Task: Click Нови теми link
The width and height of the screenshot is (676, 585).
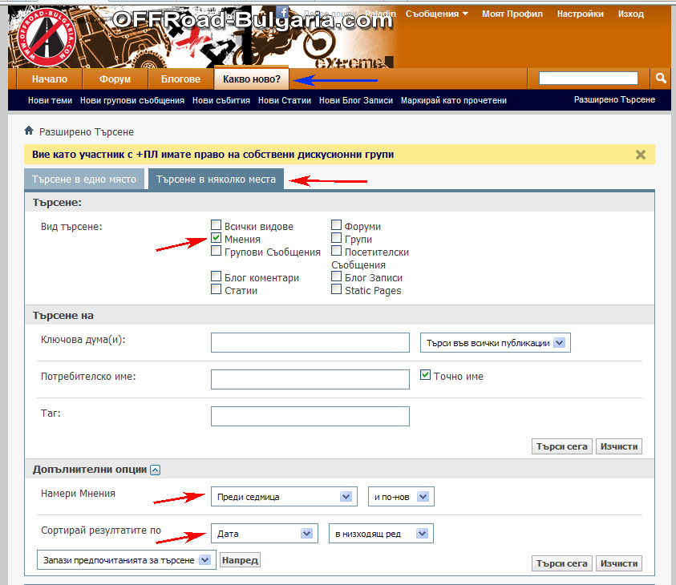Action: (x=50, y=100)
